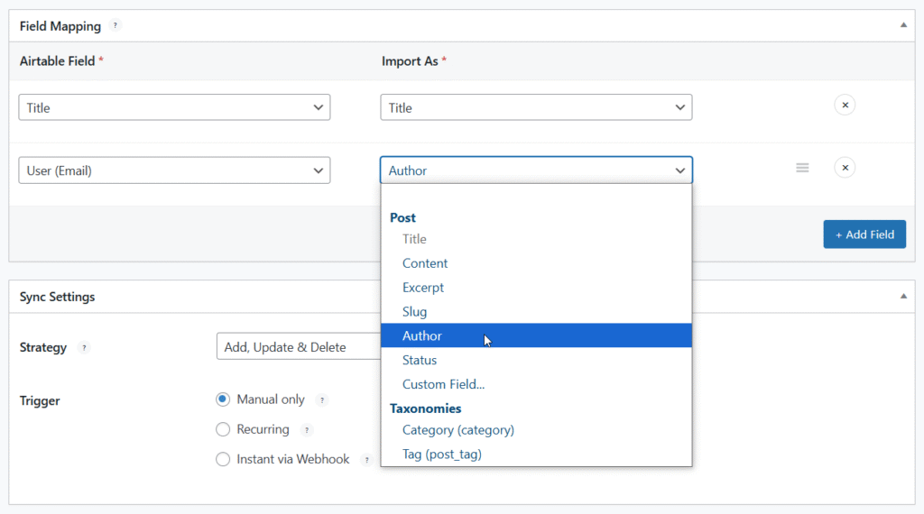Open the Strategy dropdown
This screenshot has width=924, height=514.
click(299, 347)
